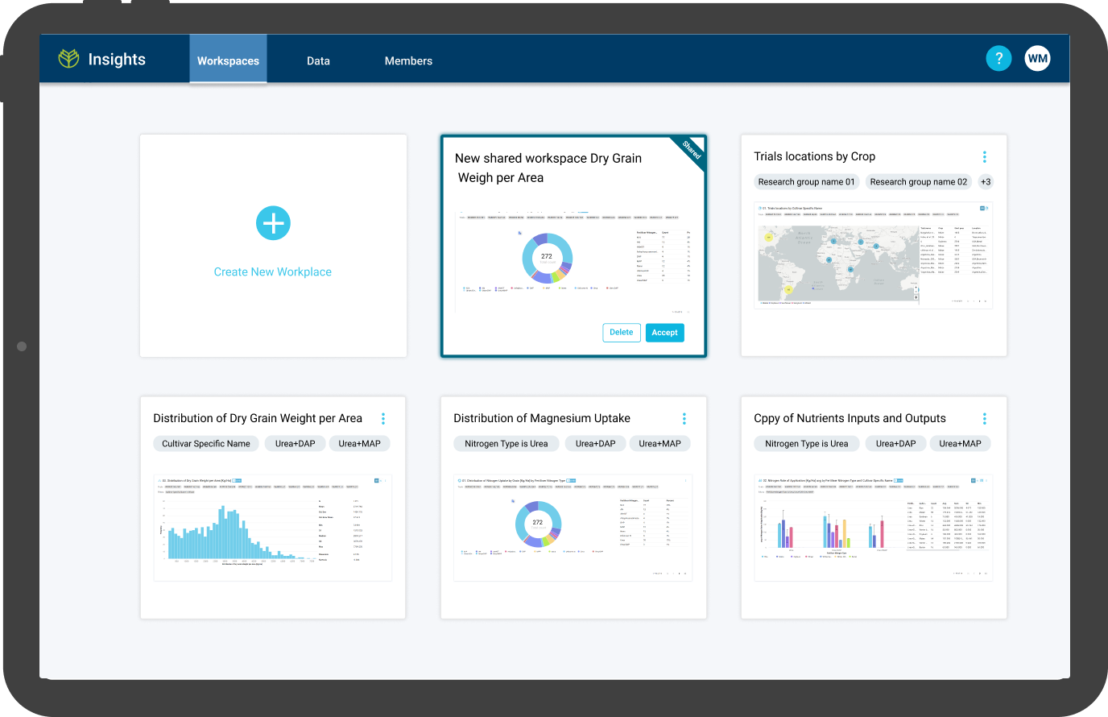
Task: Click Urea+MAP tag in Dry Grain Weight card
Action: (x=359, y=444)
